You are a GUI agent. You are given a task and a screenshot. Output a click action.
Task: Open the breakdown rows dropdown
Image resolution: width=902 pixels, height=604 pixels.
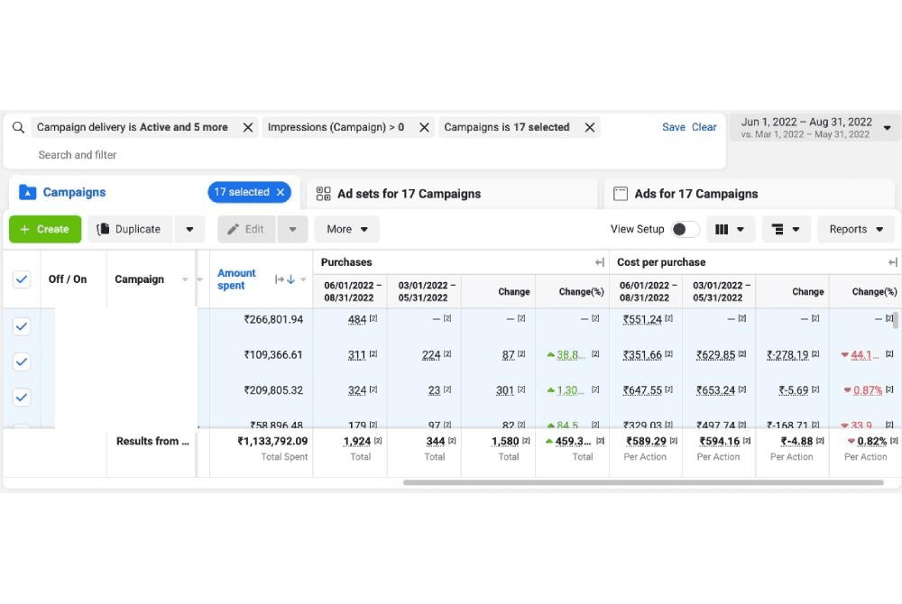click(x=786, y=229)
